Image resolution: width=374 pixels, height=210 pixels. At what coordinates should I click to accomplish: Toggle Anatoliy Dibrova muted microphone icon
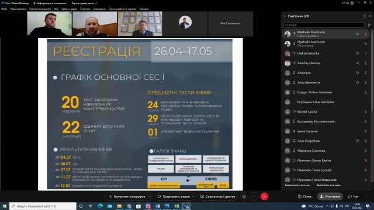coord(366,63)
